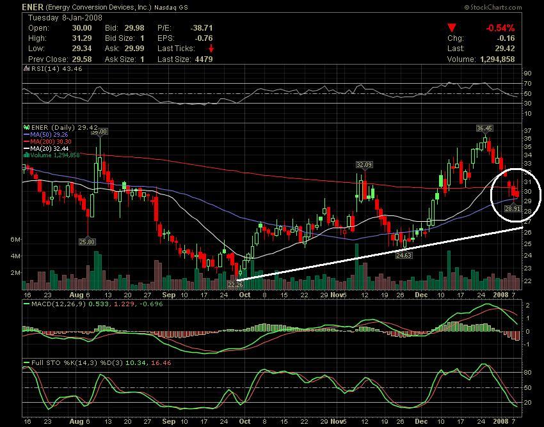Click the red Last Ticks down arrow
The height and width of the screenshot is (427, 544).
click(211, 49)
